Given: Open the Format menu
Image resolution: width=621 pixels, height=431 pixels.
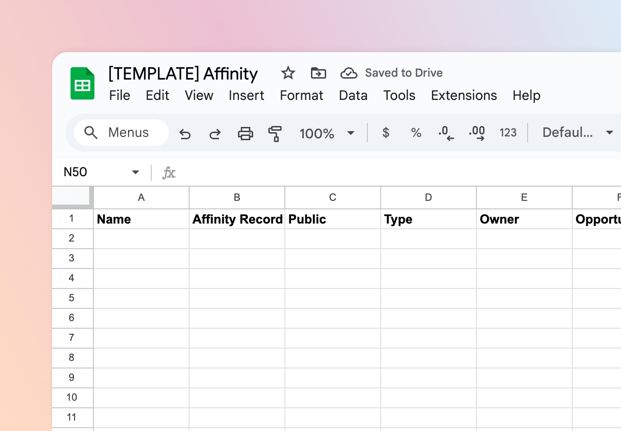Looking at the screenshot, I should [301, 95].
